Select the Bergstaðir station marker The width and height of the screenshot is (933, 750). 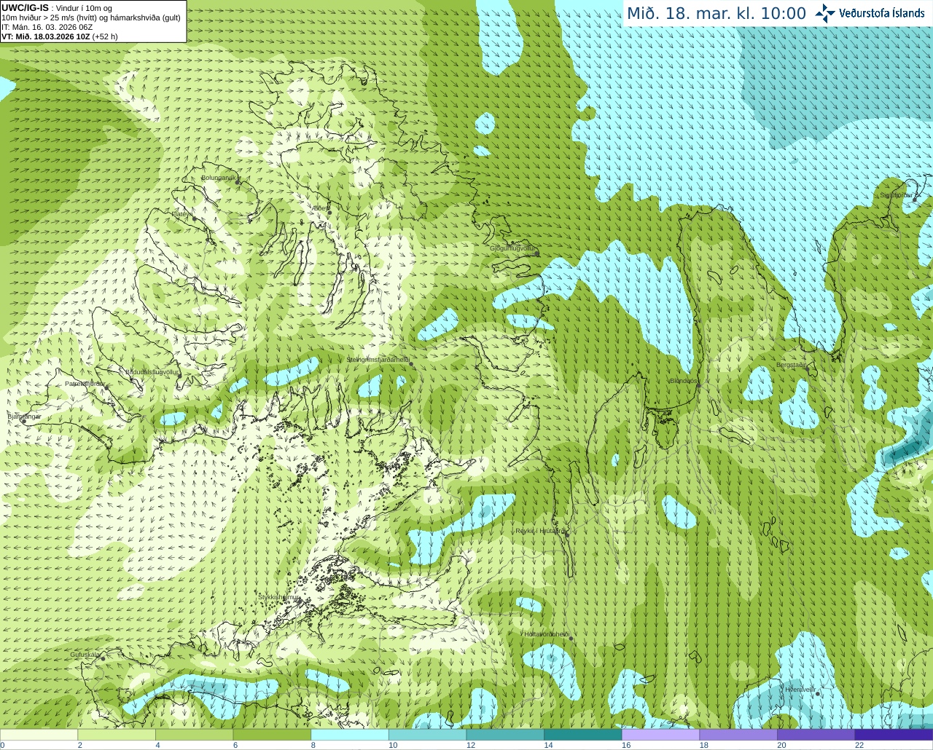[x=806, y=368]
